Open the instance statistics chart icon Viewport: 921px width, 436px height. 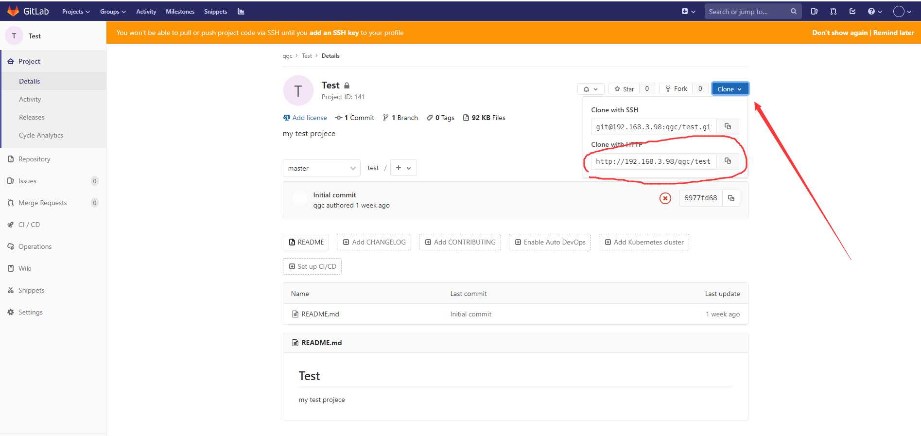pos(241,11)
